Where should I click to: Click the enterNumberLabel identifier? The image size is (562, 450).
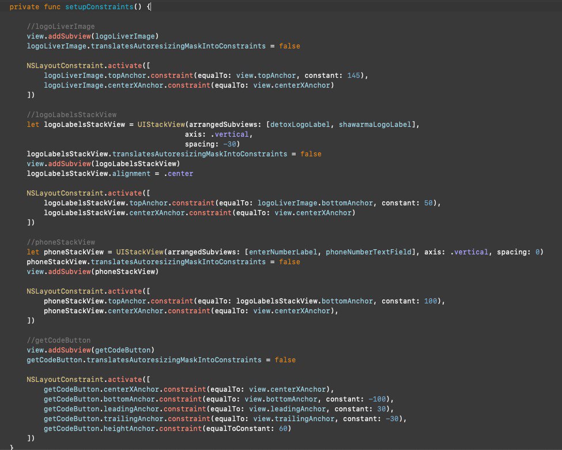283,252
